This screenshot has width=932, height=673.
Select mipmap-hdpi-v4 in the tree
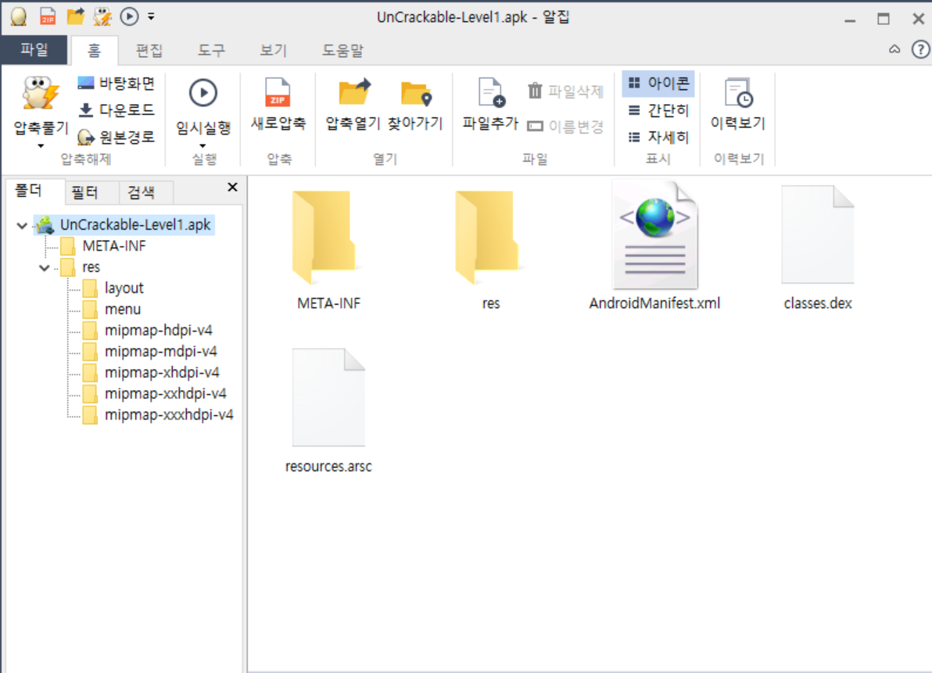click(x=158, y=331)
